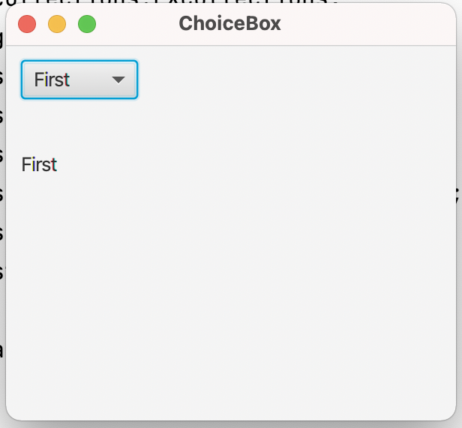Click the First label below the dropdown
Image resolution: width=462 pixels, height=428 pixels.
tap(39, 164)
